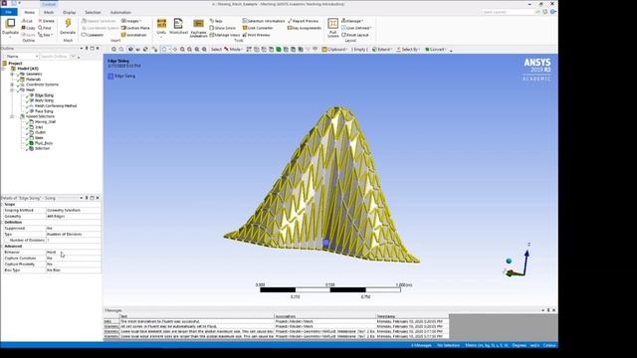
Task: Expand the Coordinate Systems tree node
Action: (x=12, y=85)
